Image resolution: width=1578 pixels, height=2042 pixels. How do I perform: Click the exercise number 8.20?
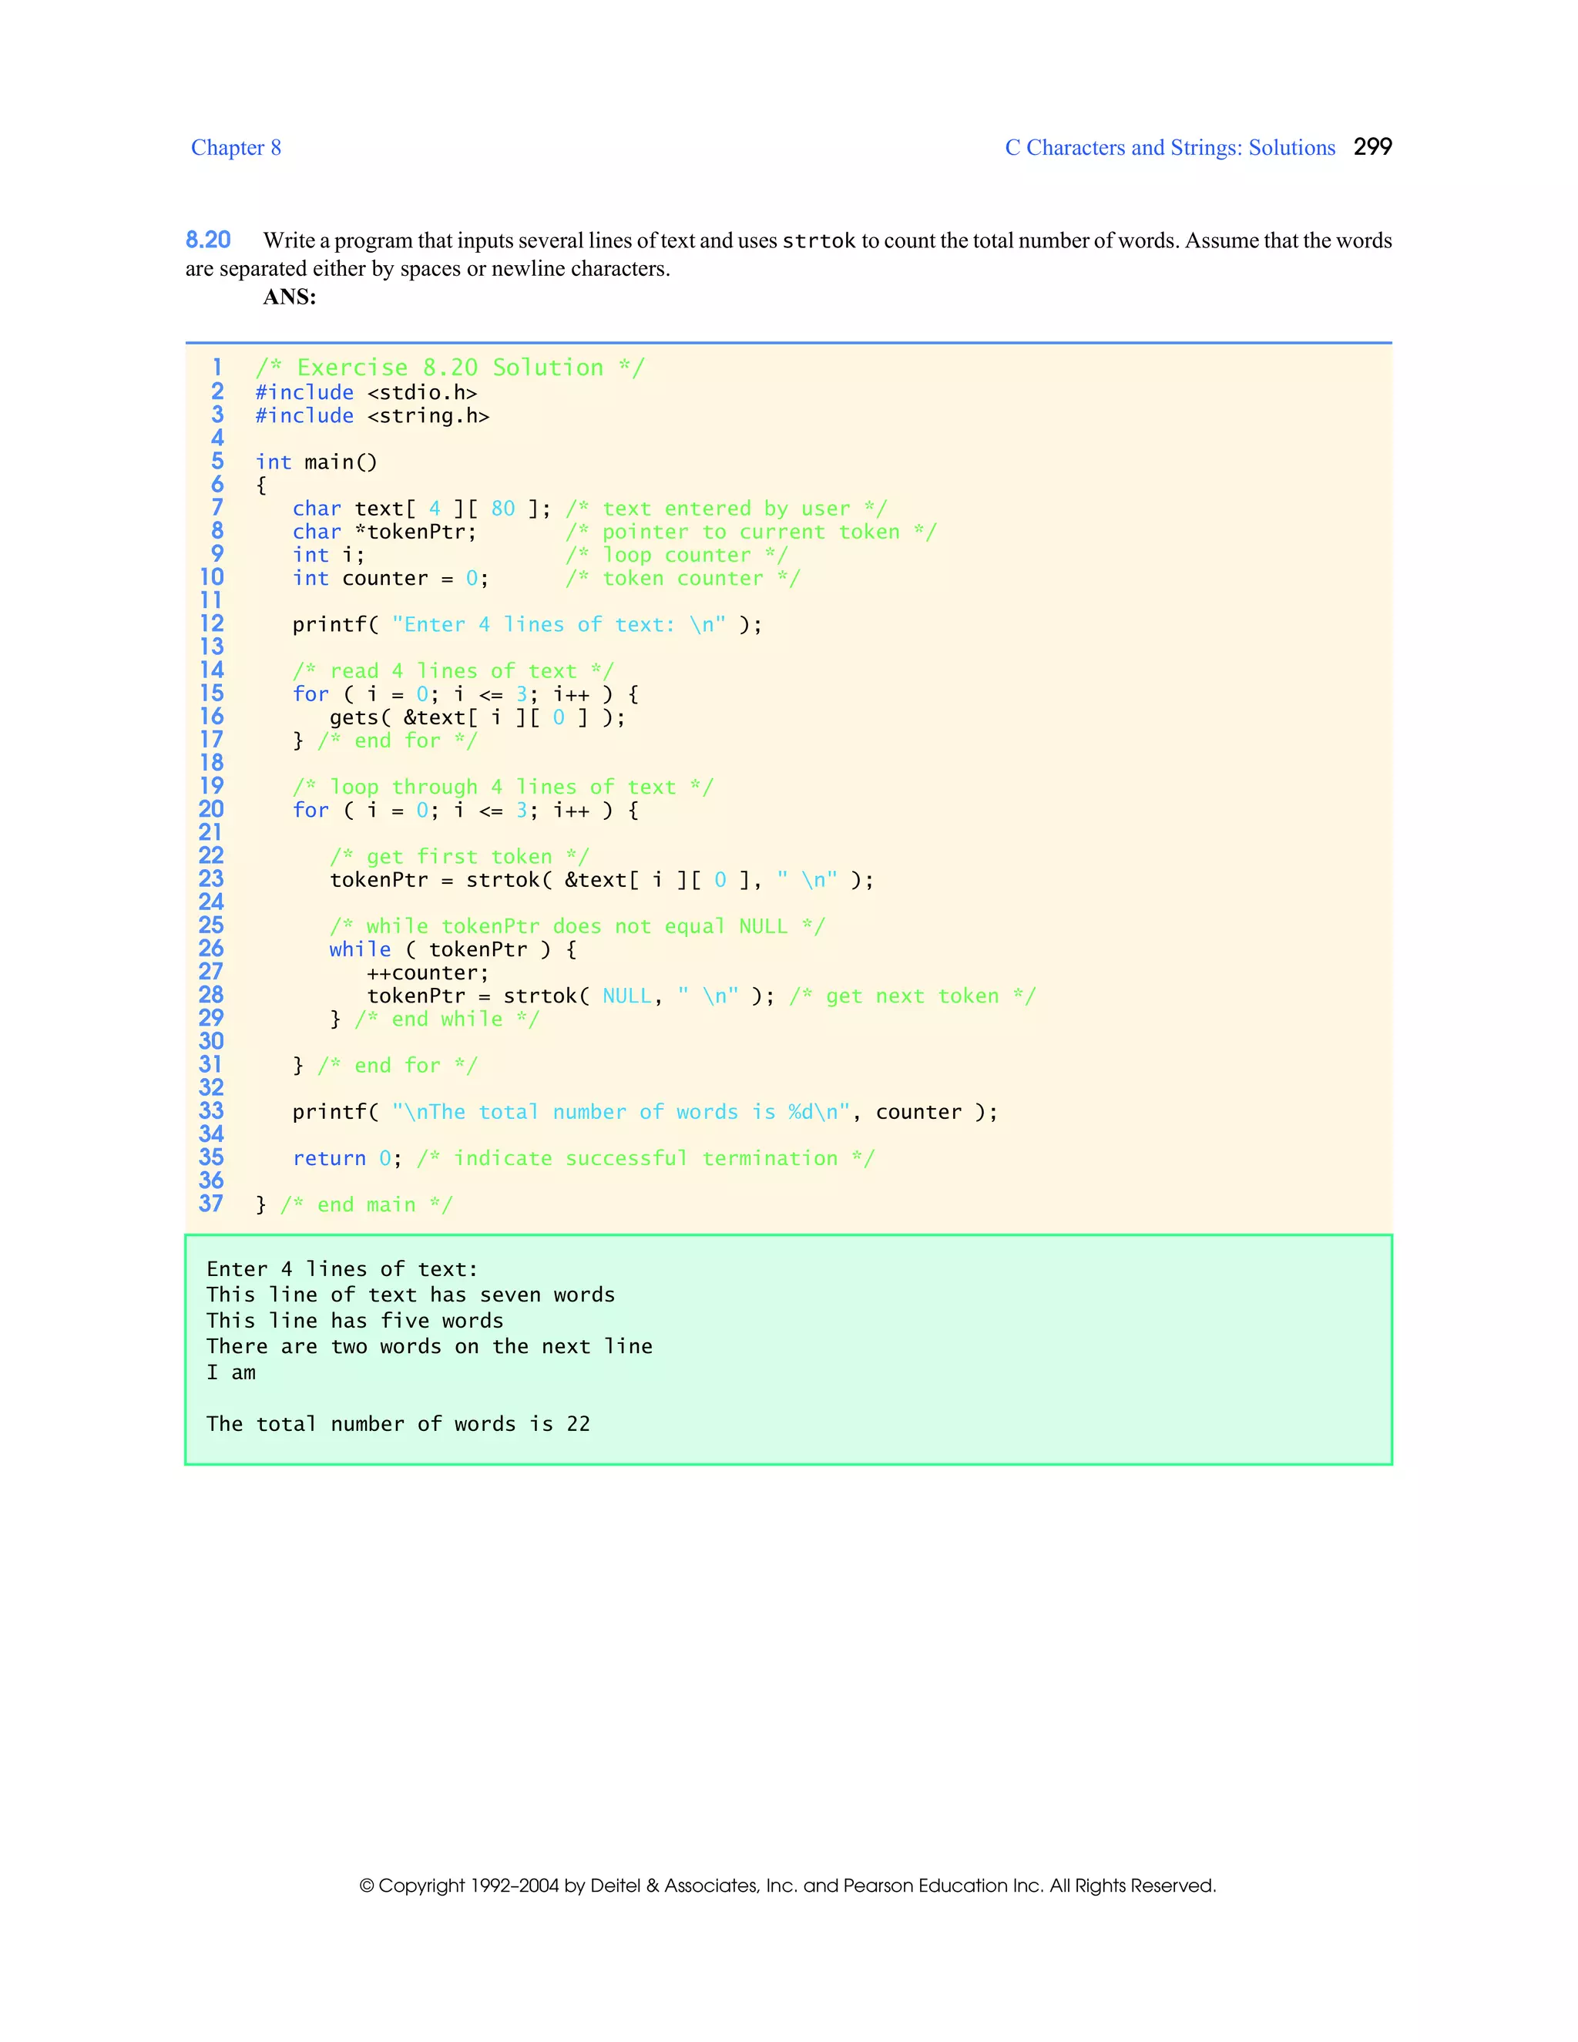point(207,240)
